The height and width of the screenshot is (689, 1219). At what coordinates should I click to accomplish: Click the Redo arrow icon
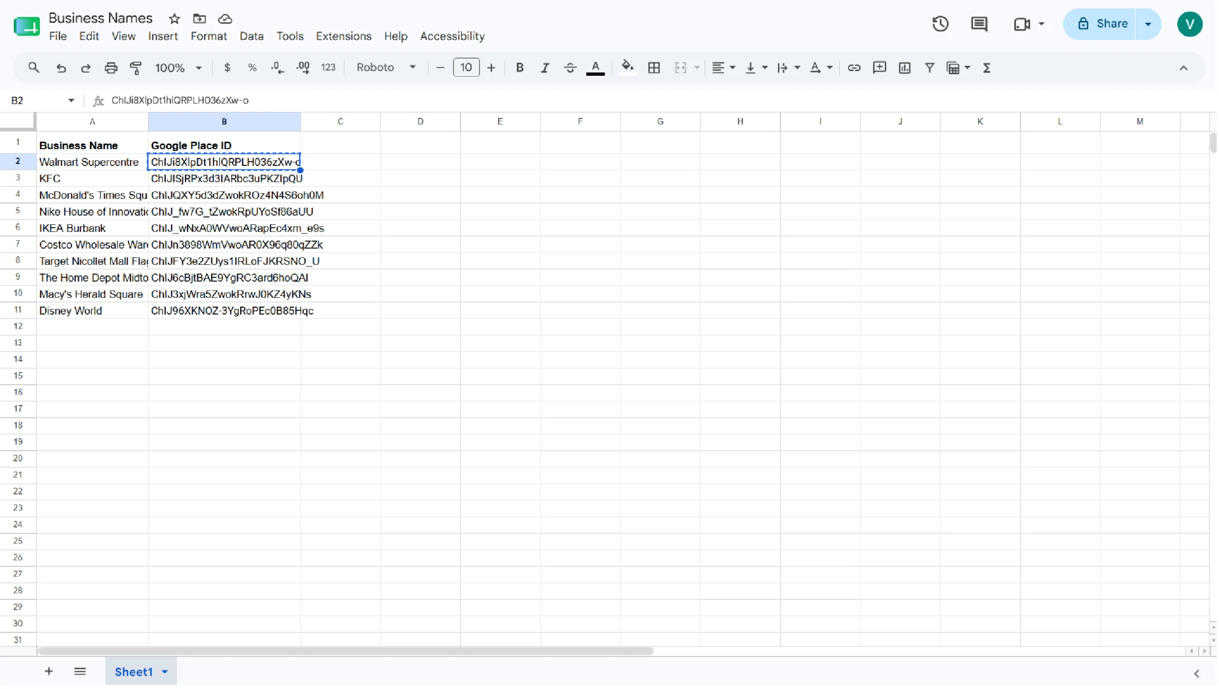pyautogui.click(x=86, y=68)
